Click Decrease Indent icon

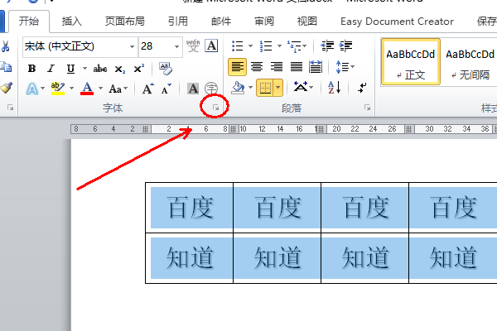coord(327,46)
